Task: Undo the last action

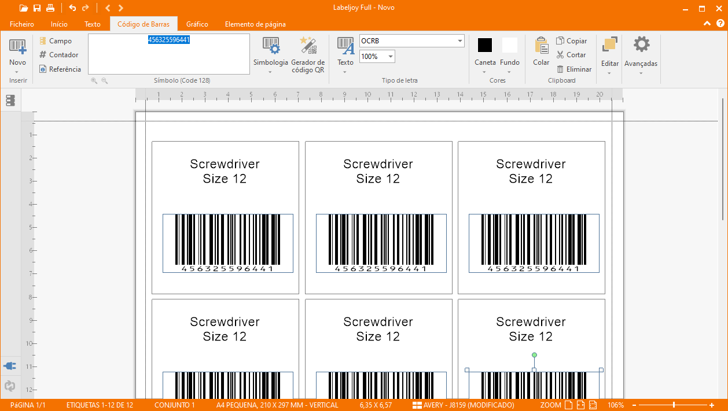Action: click(72, 8)
